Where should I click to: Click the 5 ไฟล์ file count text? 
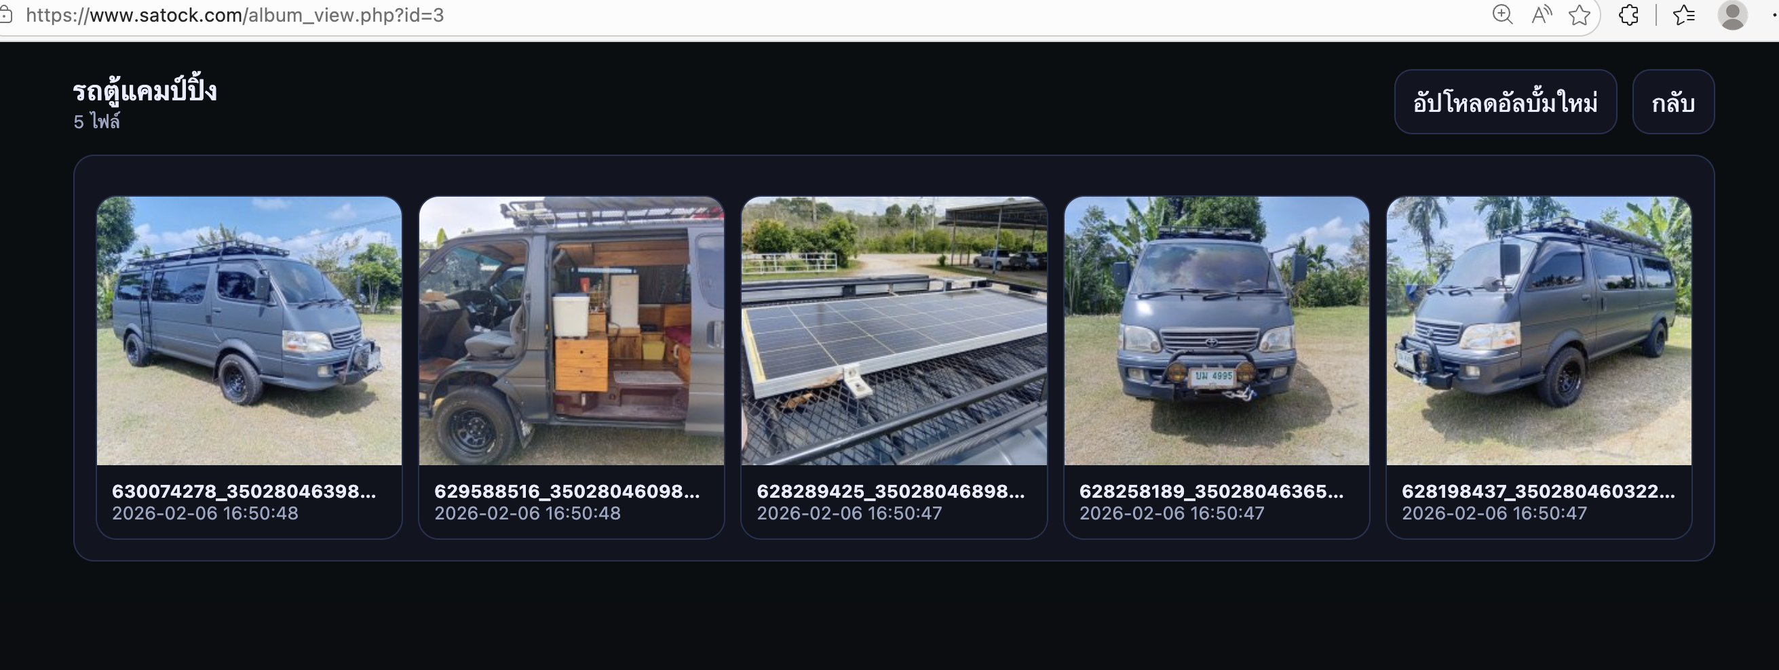tap(96, 121)
